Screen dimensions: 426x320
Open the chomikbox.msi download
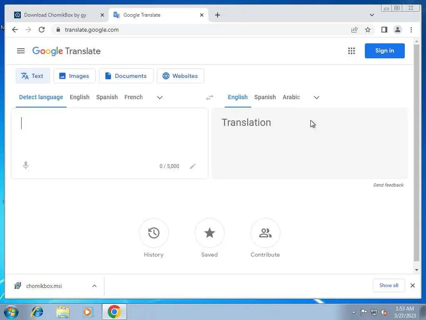pos(44,286)
